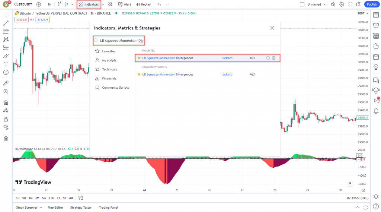The height and width of the screenshot is (212, 381).
Task: Open ruckard author link in community scripts
Action: [x=227, y=75]
